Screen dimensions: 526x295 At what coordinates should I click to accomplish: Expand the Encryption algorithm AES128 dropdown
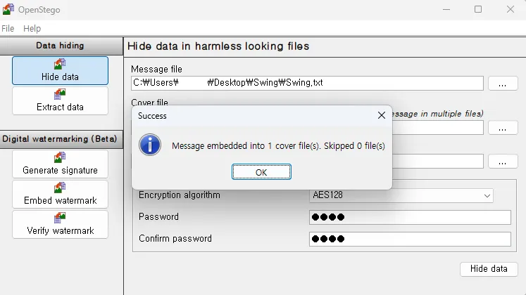(x=401, y=195)
